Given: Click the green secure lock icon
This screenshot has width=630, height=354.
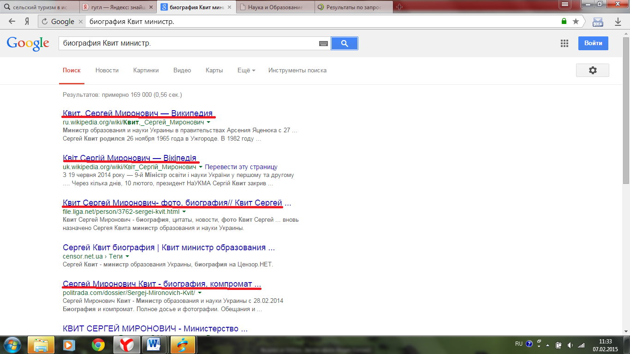Looking at the screenshot, I should pyautogui.click(x=564, y=21).
